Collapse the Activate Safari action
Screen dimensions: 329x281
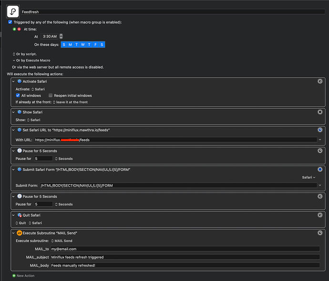coord(13,81)
